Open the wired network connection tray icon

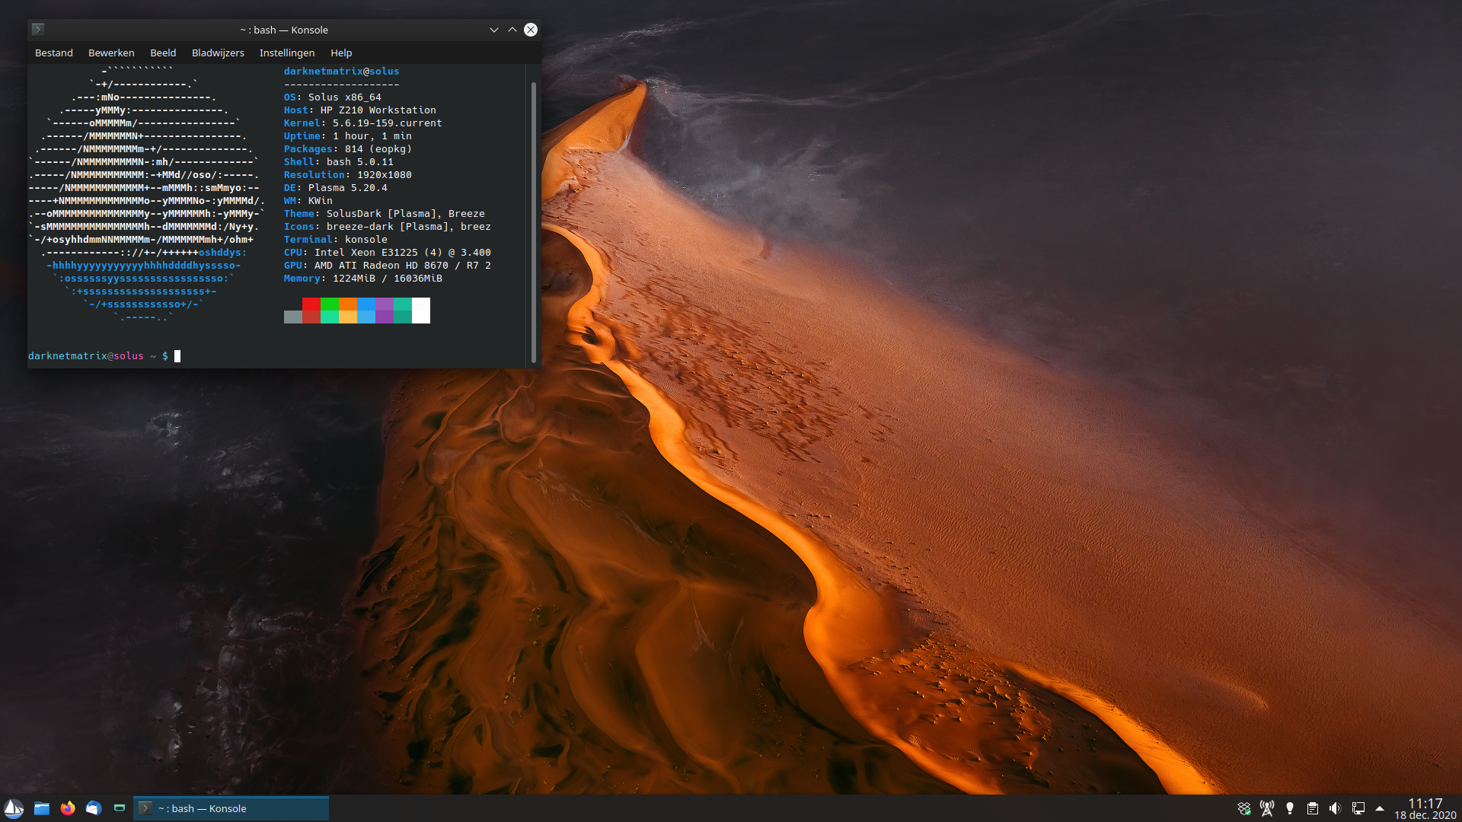(1358, 808)
